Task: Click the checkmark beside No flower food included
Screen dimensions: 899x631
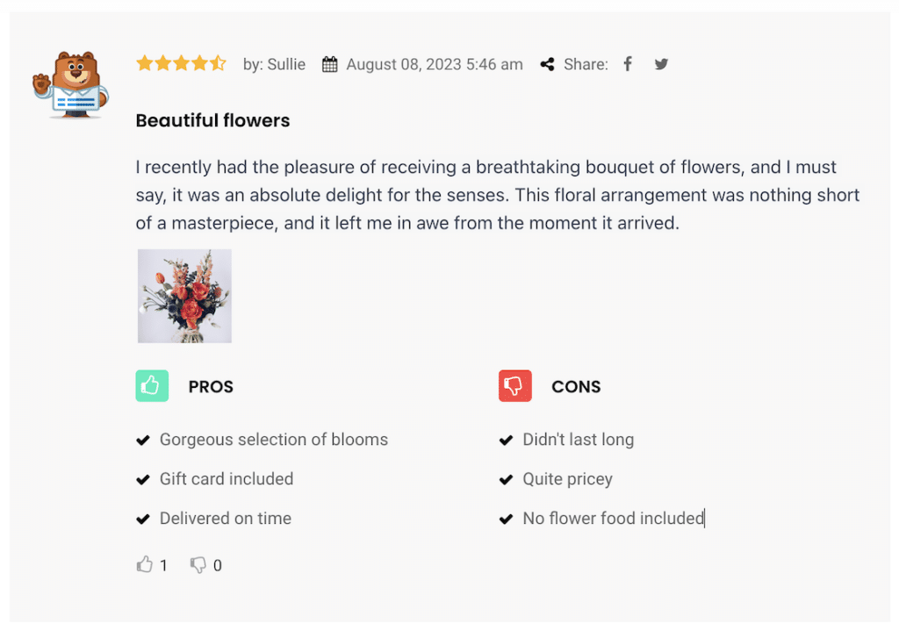Action: (x=507, y=519)
